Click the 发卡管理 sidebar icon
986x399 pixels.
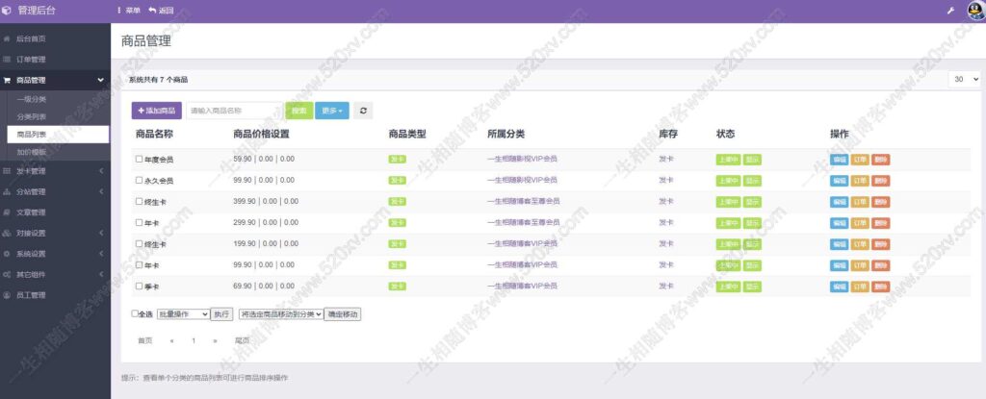[7, 171]
